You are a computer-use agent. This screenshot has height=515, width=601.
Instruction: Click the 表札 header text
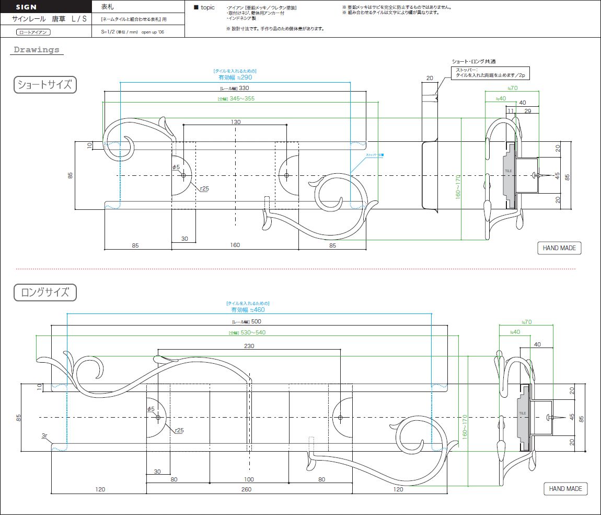coord(107,7)
